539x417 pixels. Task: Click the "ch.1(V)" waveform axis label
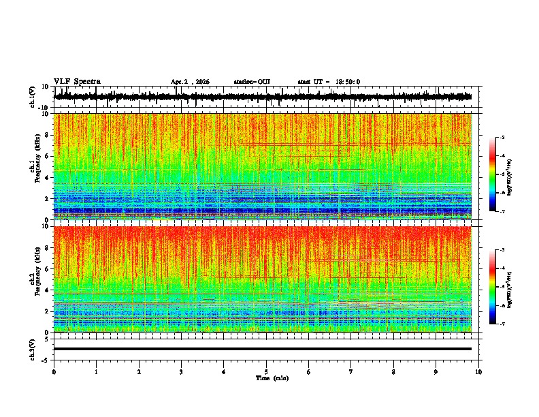point(32,97)
